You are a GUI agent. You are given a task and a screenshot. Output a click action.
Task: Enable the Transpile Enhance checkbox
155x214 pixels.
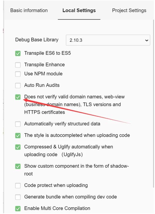tap(18, 65)
